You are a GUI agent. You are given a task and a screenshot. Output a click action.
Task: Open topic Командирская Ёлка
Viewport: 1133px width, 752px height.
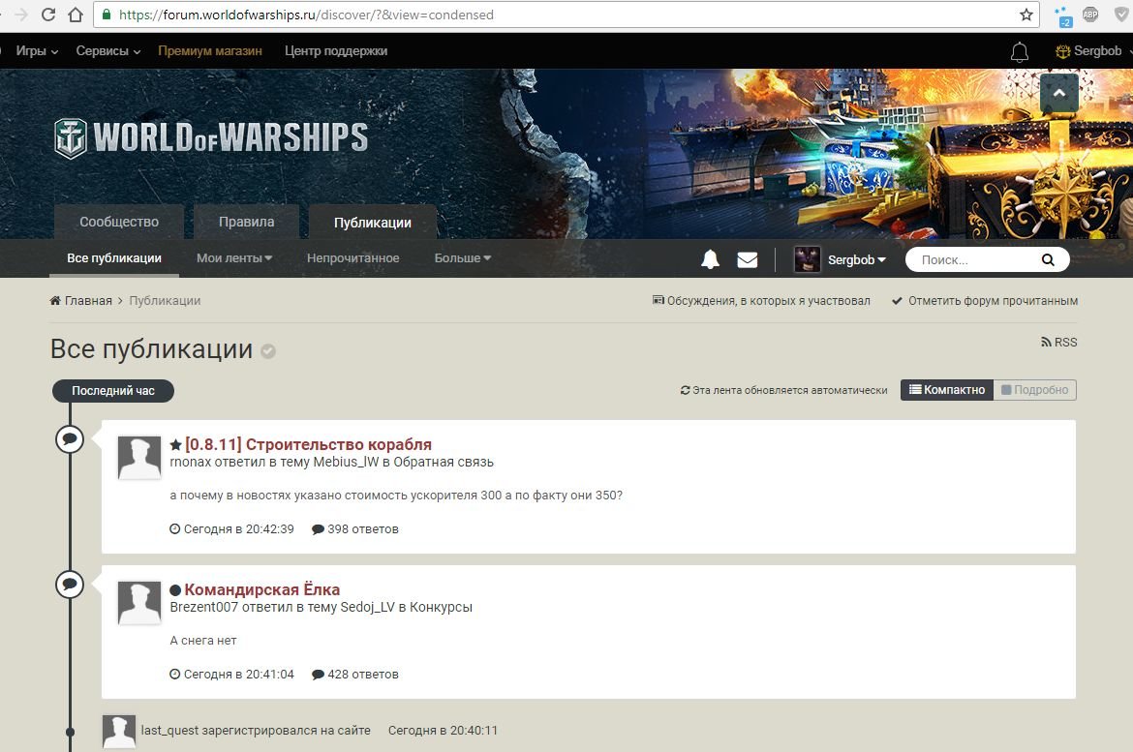tap(262, 589)
